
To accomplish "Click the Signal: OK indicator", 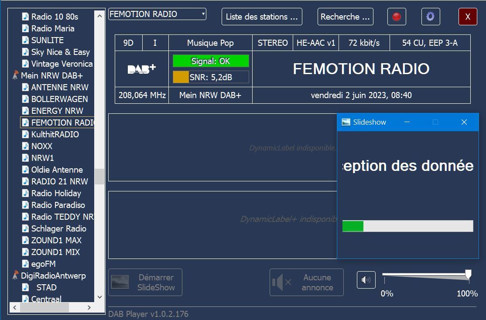I will (211, 61).
